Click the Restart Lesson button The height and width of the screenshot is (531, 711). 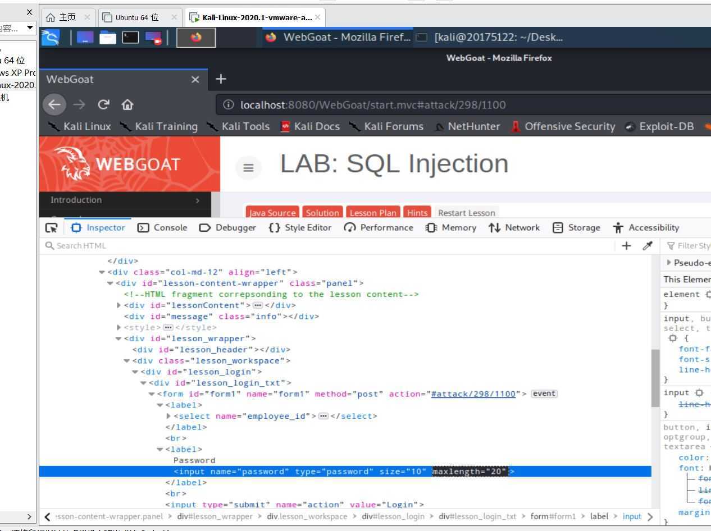tap(467, 213)
